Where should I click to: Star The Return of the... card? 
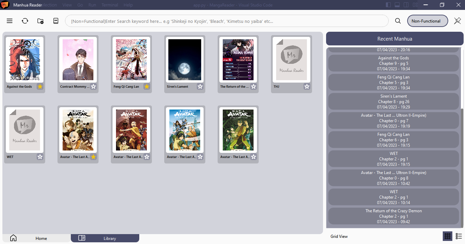point(254,87)
